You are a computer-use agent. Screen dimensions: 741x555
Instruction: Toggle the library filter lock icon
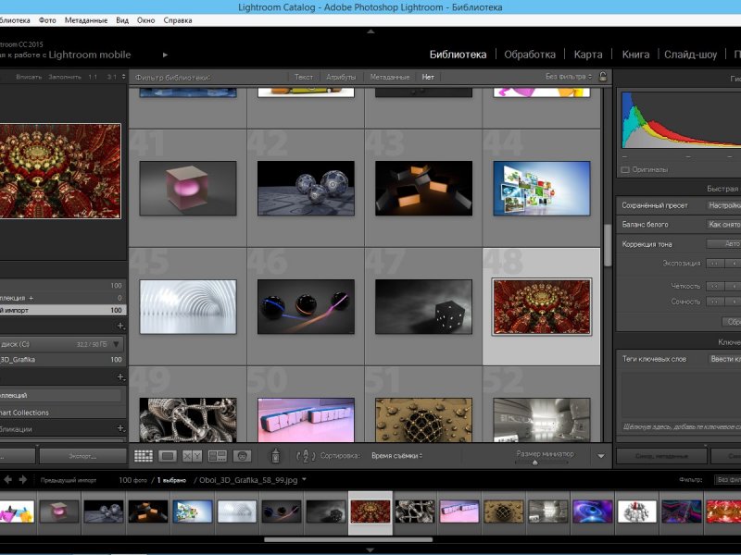pos(603,77)
